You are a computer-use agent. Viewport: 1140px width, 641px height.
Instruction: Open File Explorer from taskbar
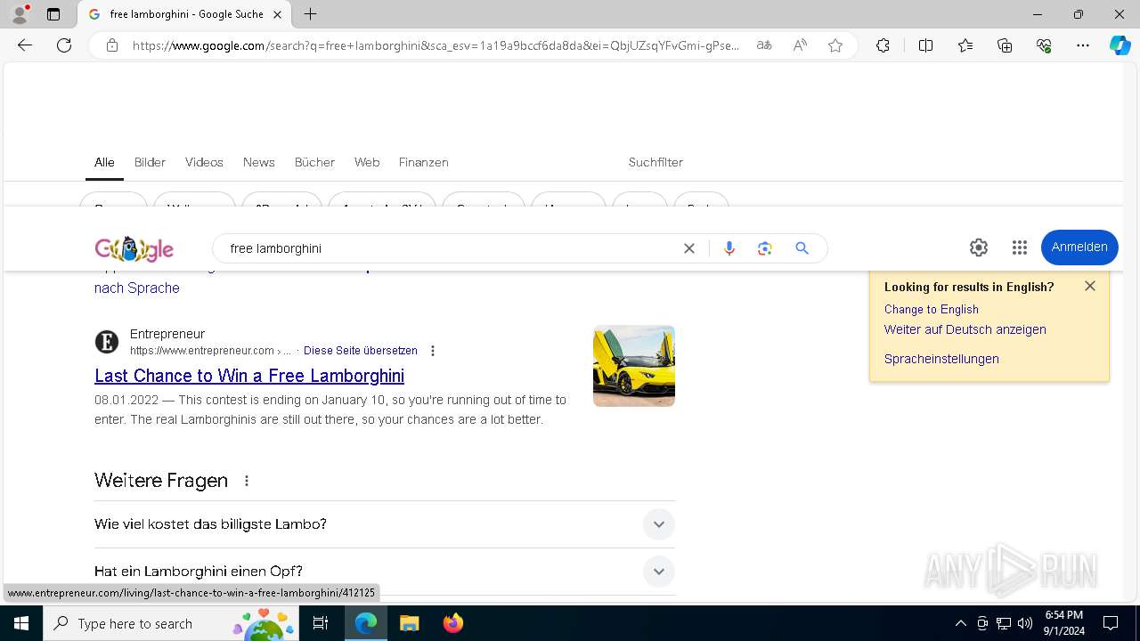pos(409,623)
